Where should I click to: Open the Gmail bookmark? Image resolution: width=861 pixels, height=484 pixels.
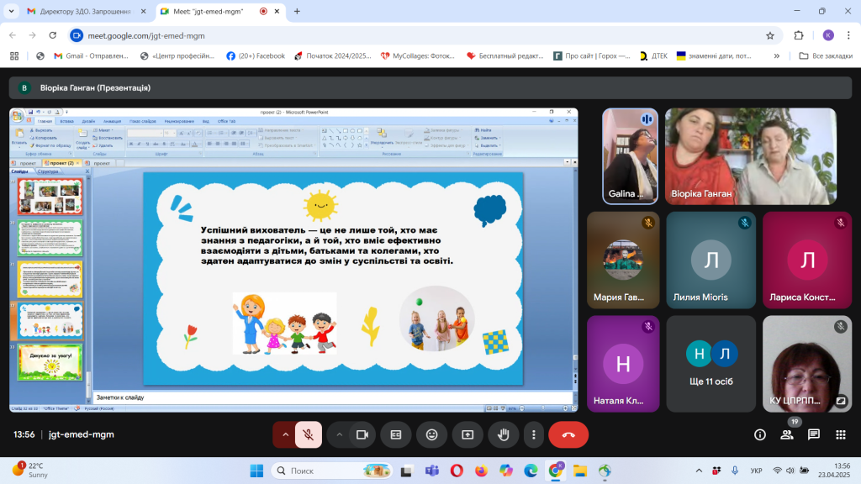(x=91, y=56)
